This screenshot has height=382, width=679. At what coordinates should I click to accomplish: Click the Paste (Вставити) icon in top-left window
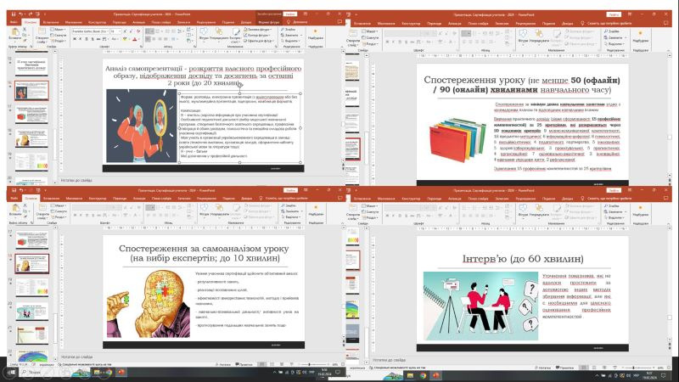tap(15, 33)
